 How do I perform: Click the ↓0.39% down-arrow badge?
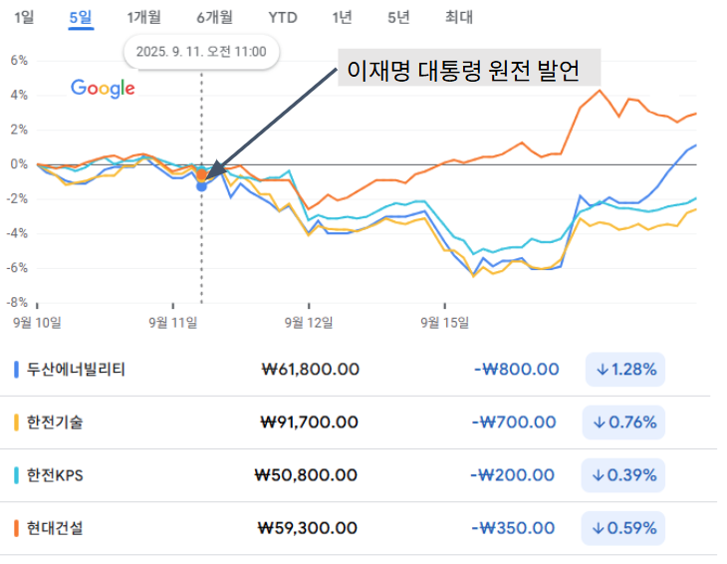[x=624, y=474]
